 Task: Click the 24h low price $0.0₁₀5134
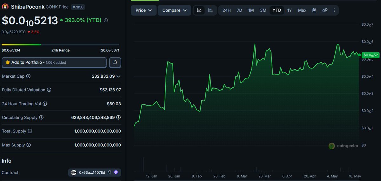11,50
